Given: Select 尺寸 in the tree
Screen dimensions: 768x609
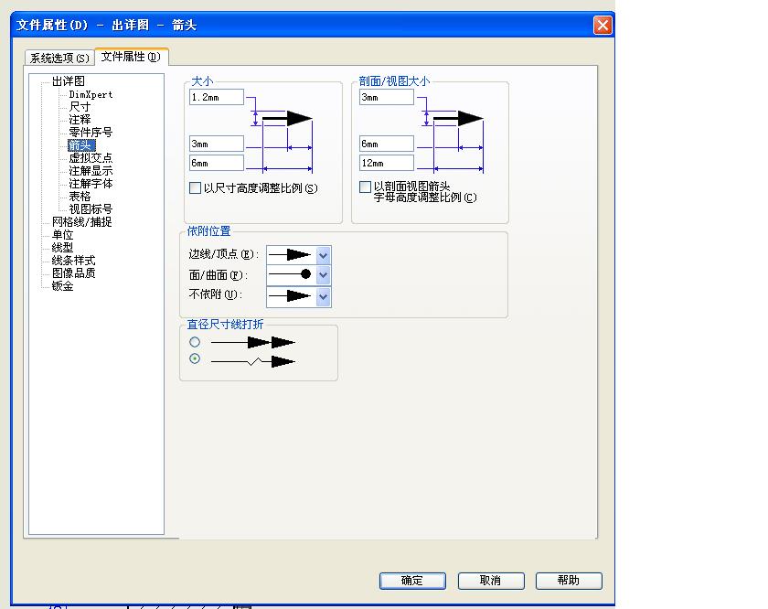Looking at the screenshot, I should click(x=80, y=107).
